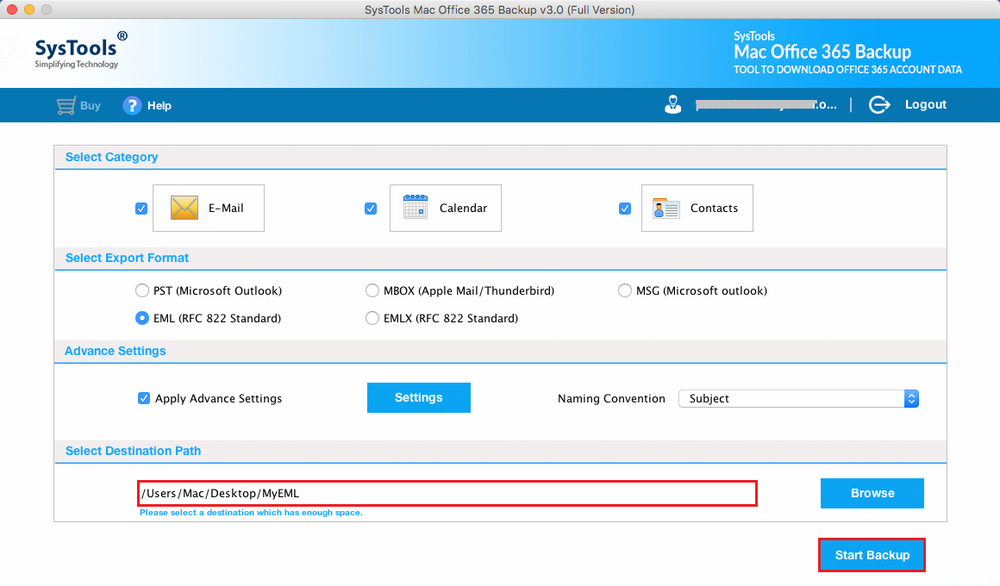Image resolution: width=1000 pixels, height=586 pixels.
Task: Select PST (Microsoft Outlook) export format
Action: 141,290
